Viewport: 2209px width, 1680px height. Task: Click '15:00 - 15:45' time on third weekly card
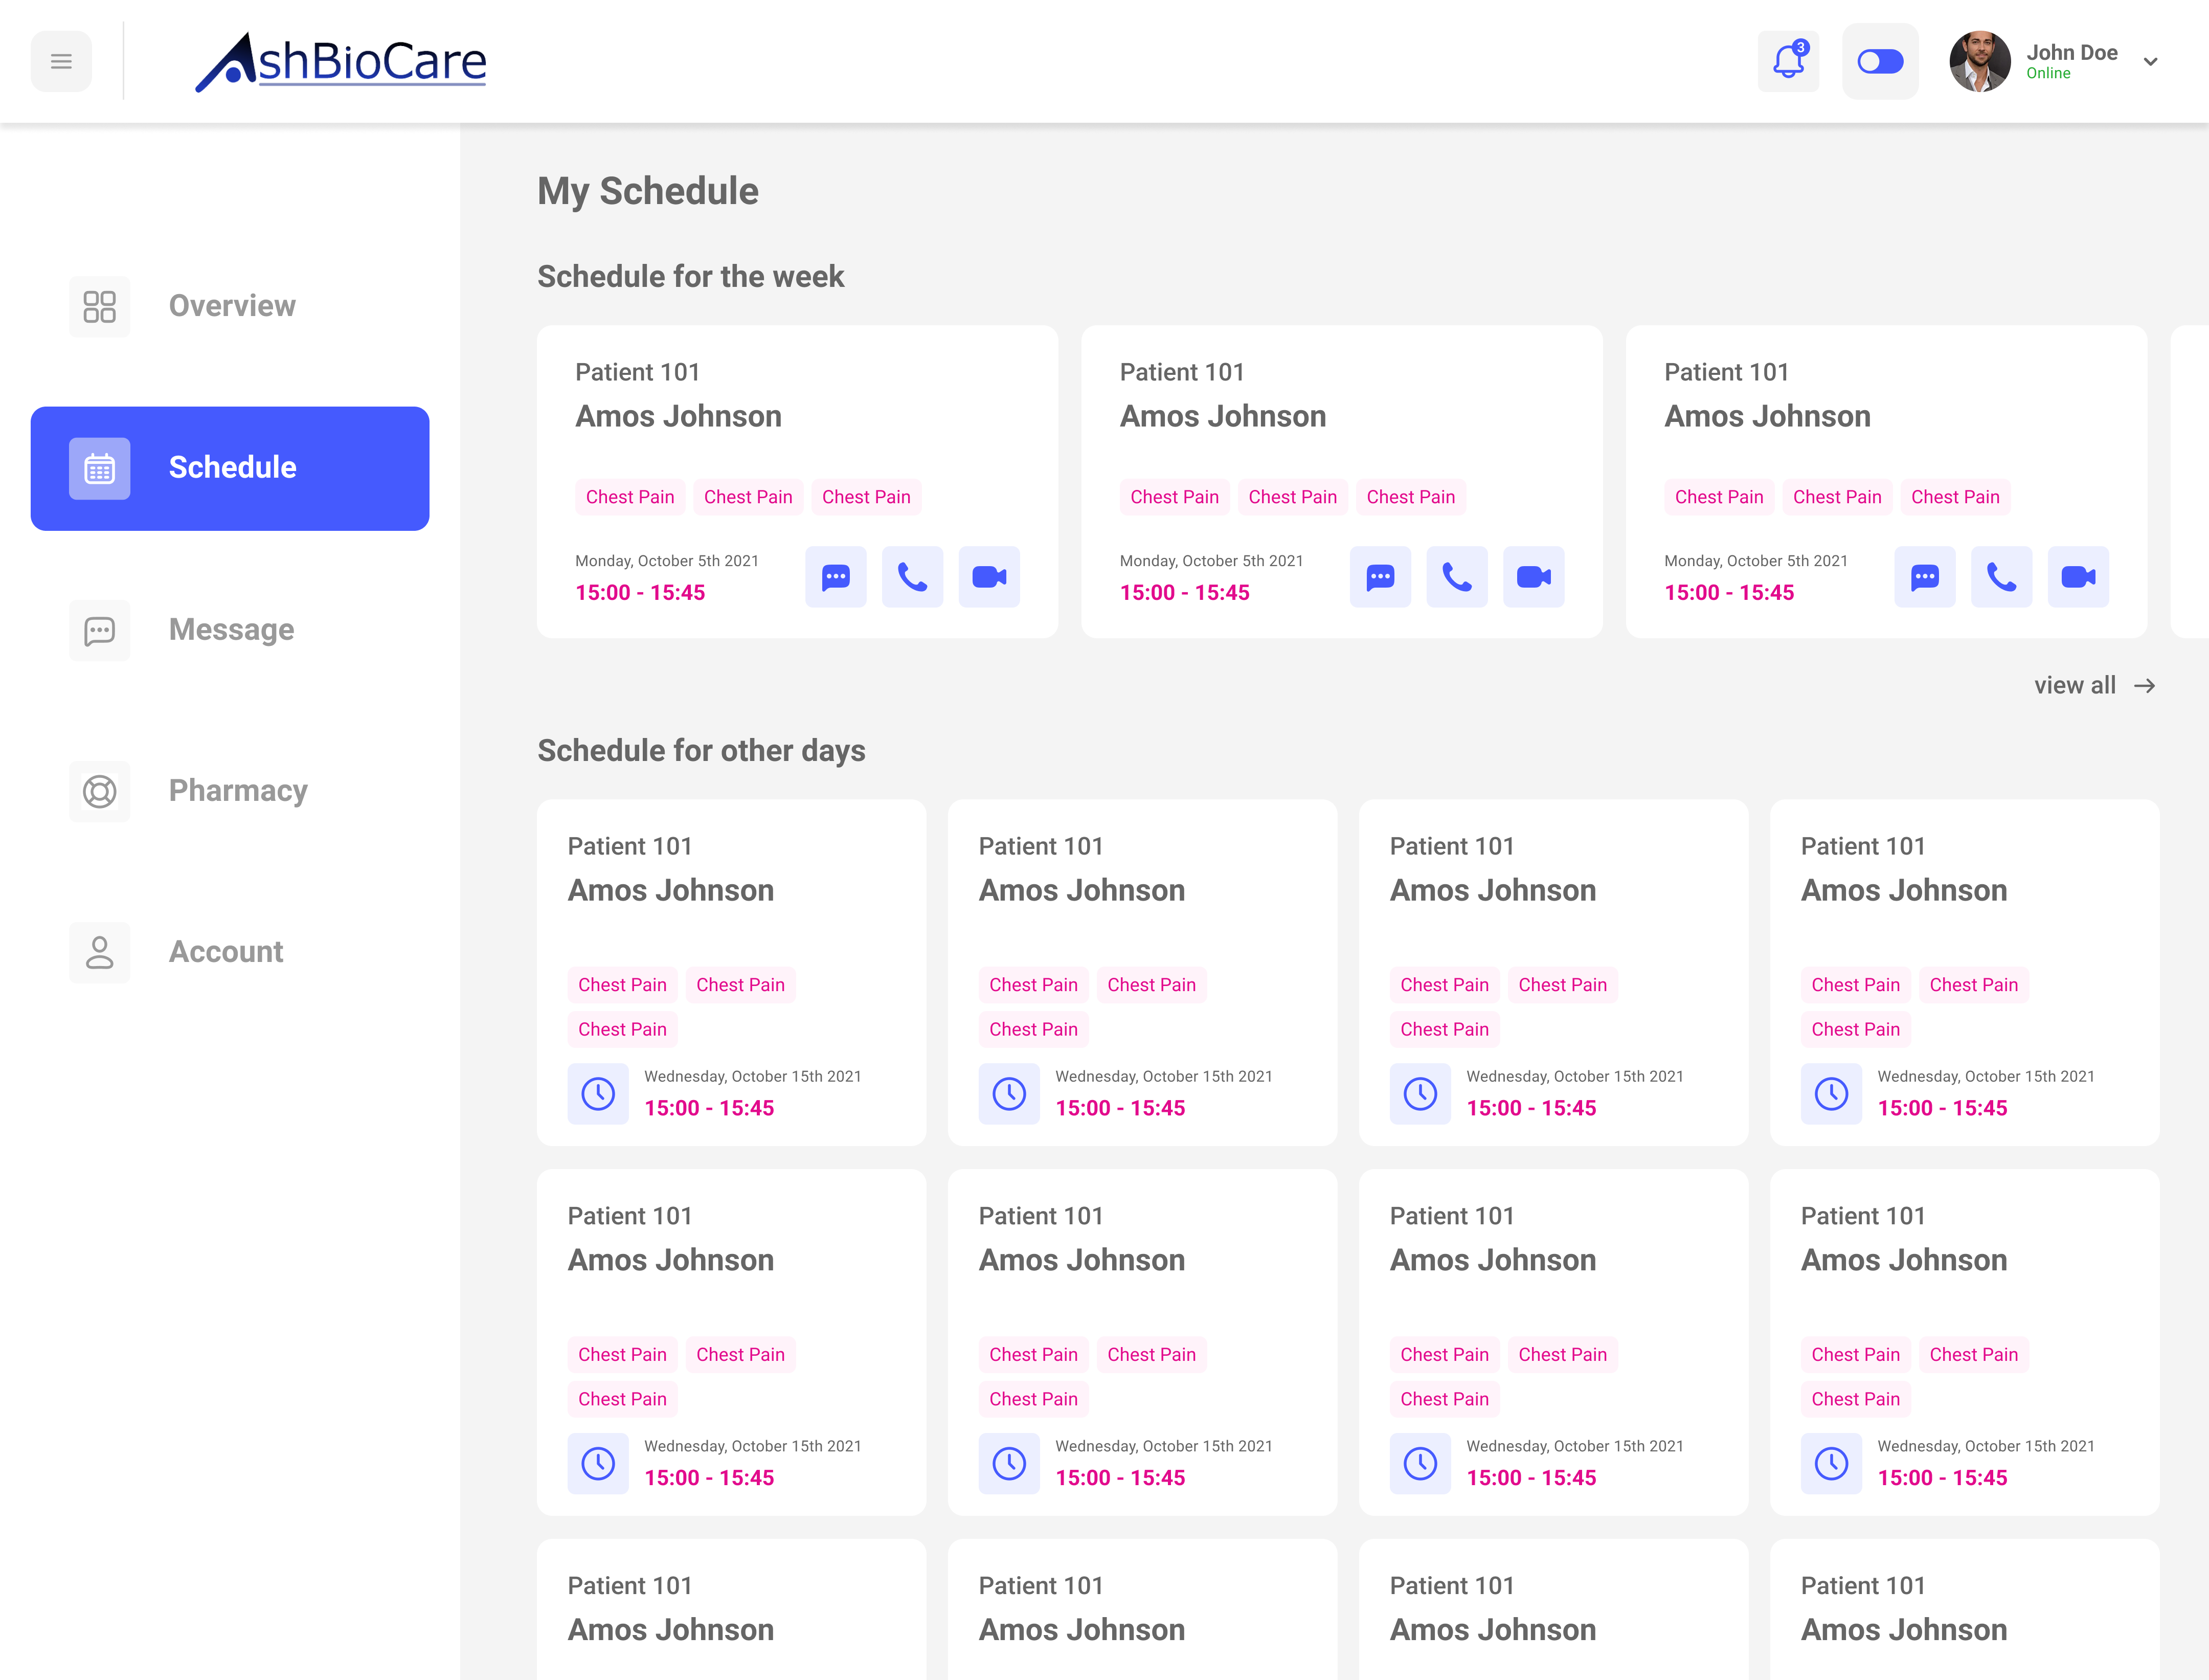[x=1729, y=593]
